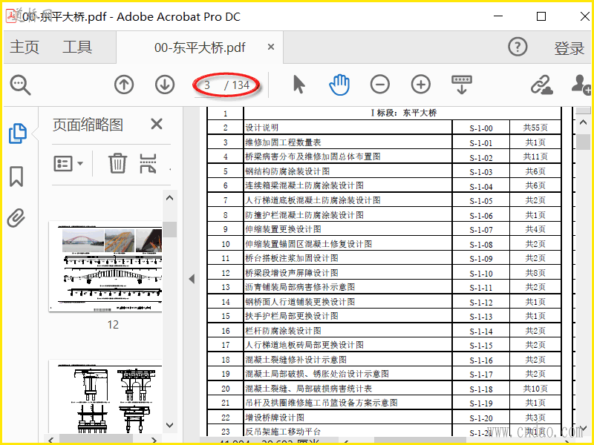Click the S-1-00 drawing number cell
594x445 pixels.
[x=481, y=128]
